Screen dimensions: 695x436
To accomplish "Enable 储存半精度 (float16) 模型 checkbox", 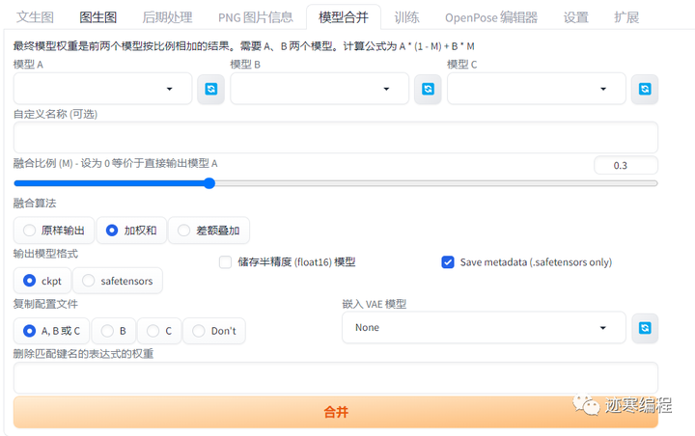I will 225,262.
